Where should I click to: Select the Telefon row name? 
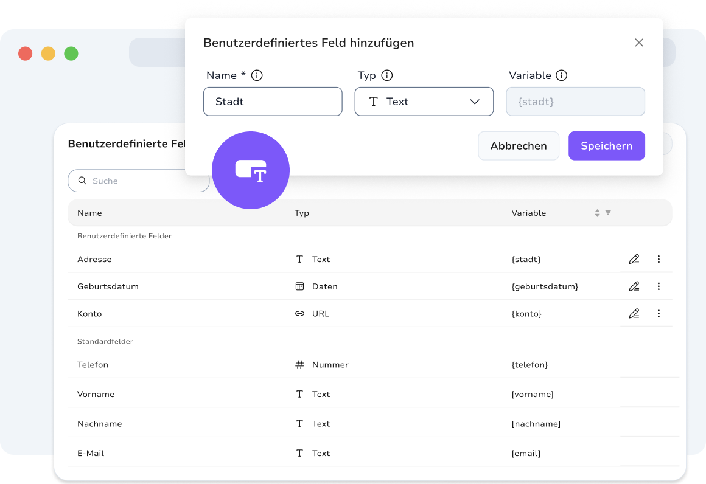click(x=93, y=364)
